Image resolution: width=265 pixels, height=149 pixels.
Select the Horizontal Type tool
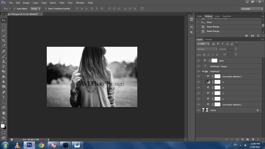pyautogui.click(x=4, y=97)
